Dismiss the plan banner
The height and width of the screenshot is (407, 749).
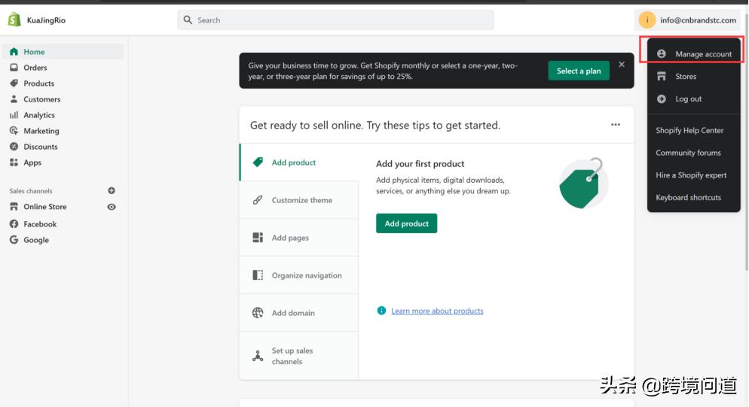[x=622, y=65]
